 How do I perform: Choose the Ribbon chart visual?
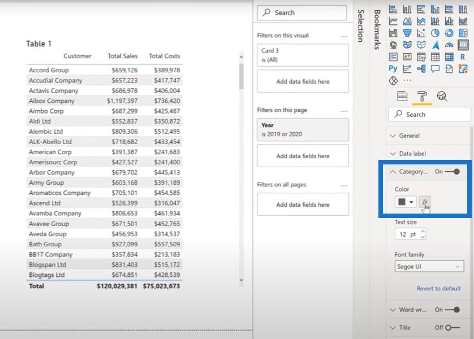[x=463, y=21]
